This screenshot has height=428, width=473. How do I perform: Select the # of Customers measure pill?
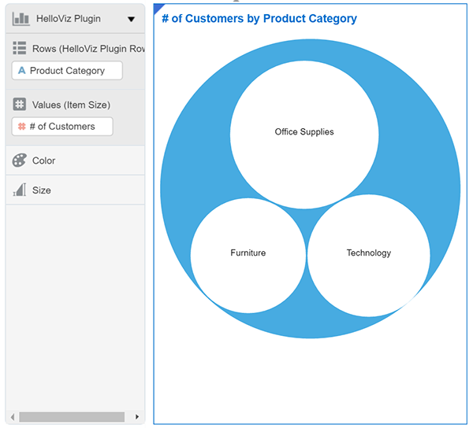tap(62, 127)
